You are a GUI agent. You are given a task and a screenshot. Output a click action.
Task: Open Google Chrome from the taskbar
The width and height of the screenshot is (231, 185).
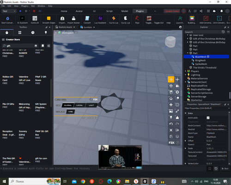(83, 181)
